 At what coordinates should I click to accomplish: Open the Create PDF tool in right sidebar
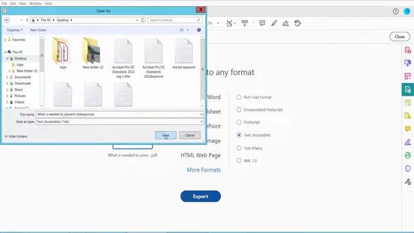click(x=408, y=50)
